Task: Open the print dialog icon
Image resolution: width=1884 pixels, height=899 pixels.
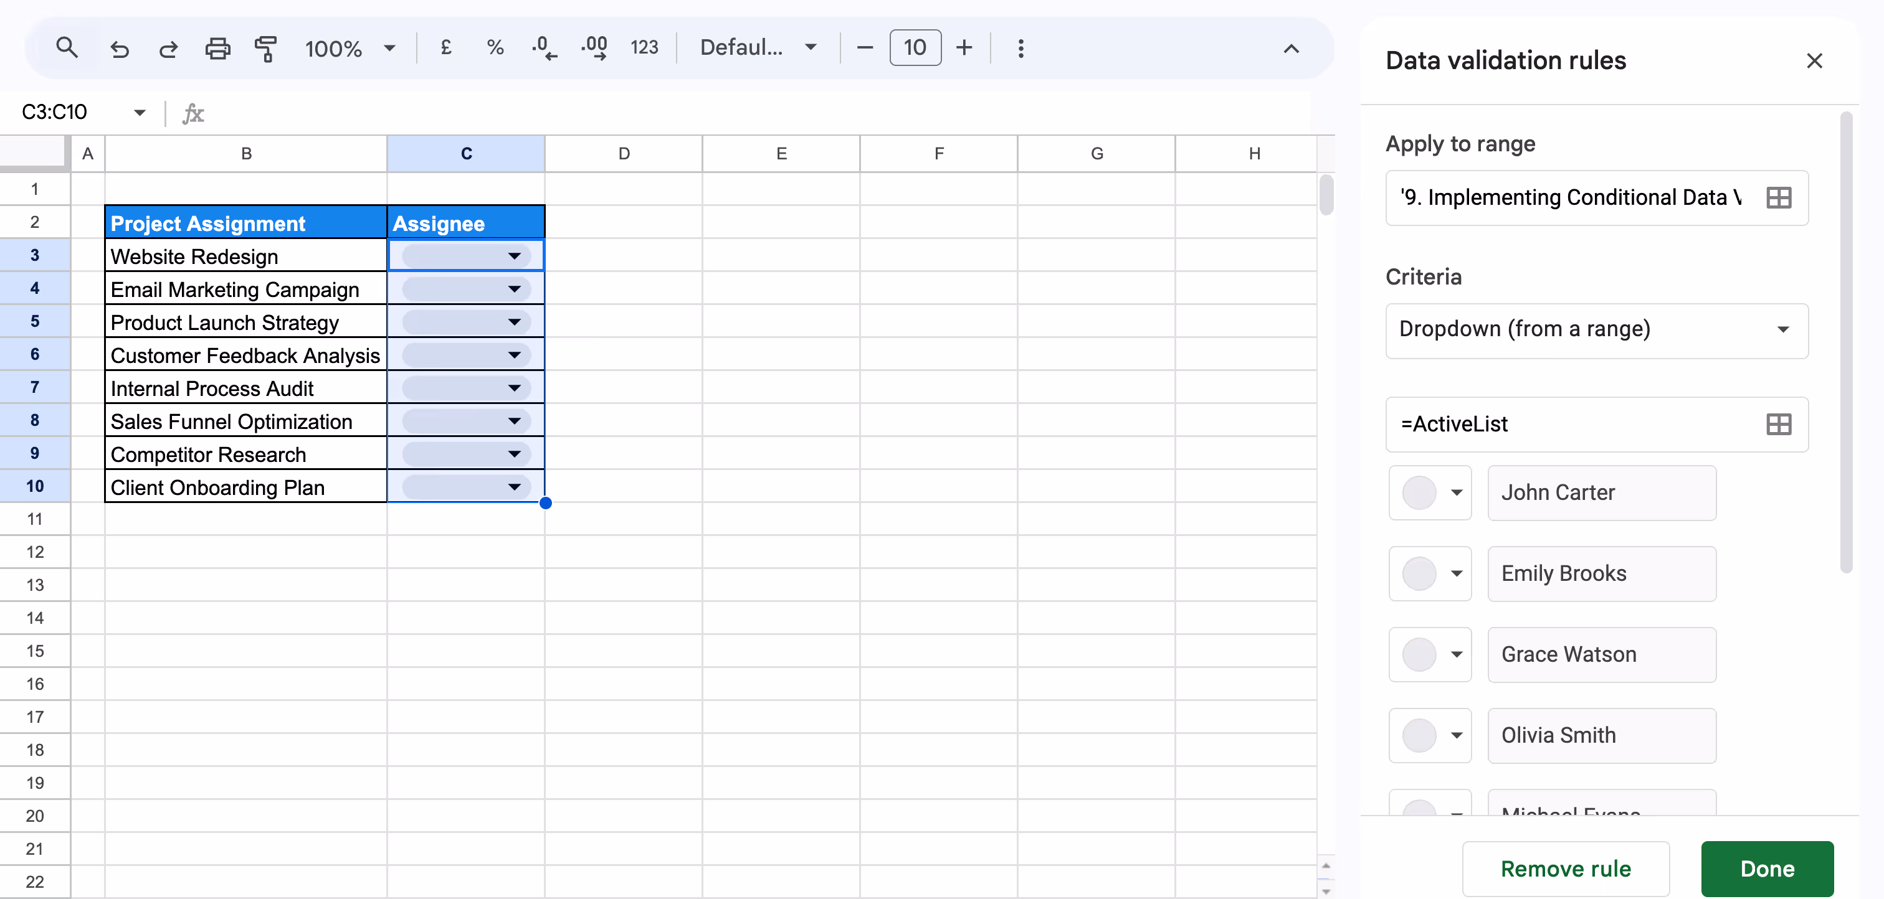Action: (x=217, y=48)
